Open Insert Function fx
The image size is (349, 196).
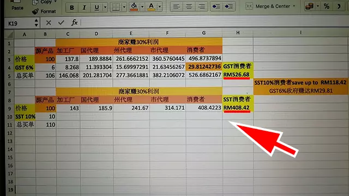coord(74,22)
